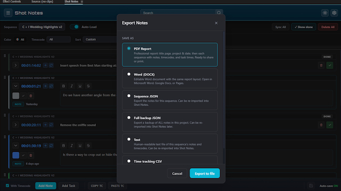Uncheck done on Best Man speech note
341x191 pixels.
point(330,65)
